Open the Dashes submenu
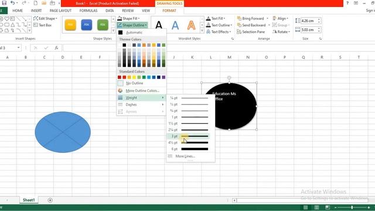375x211 pixels. (x=141, y=104)
